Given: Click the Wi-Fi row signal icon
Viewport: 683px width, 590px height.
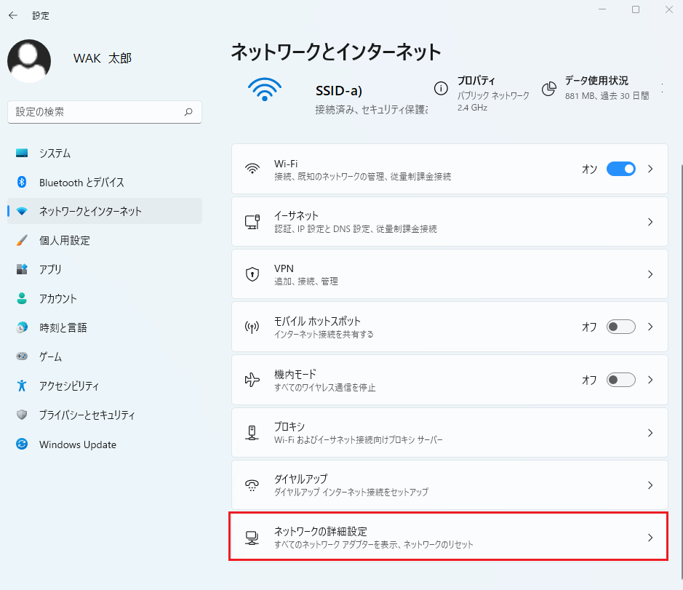Looking at the screenshot, I should pyautogui.click(x=252, y=169).
